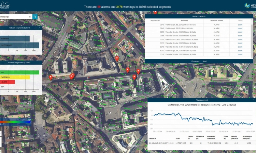Select the northernmost full red pin mid-map
The image size is (256, 153).
click(x=117, y=59)
